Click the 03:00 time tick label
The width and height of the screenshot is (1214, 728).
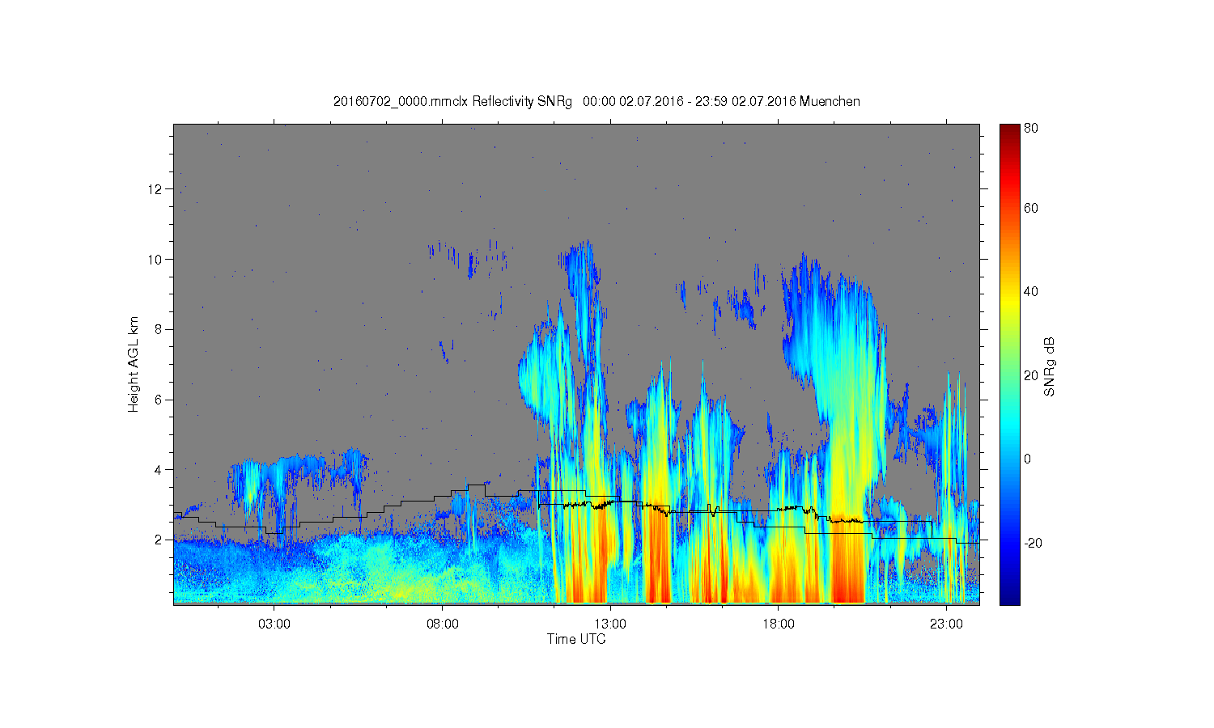coord(274,624)
